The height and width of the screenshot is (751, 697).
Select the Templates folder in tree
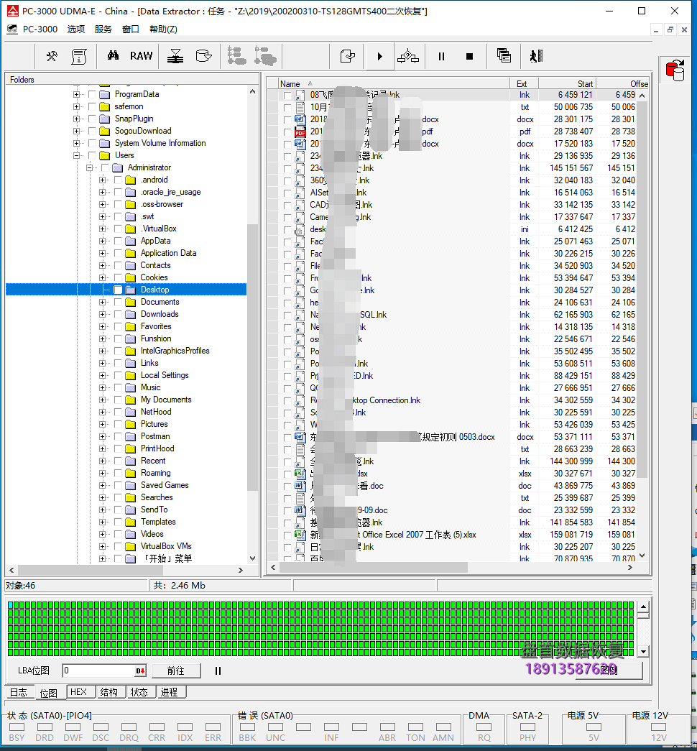(x=158, y=522)
